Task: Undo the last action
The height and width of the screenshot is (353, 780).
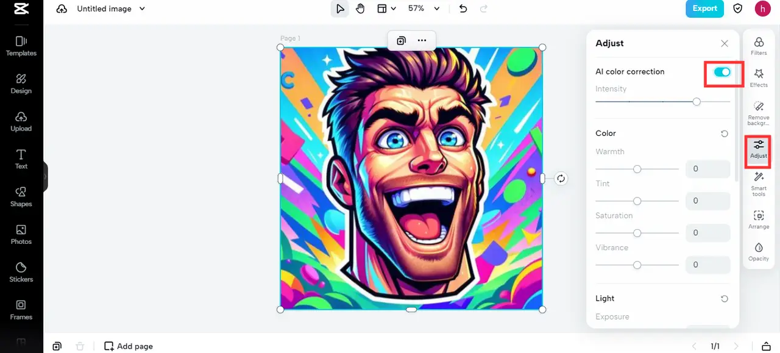Action: click(463, 9)
